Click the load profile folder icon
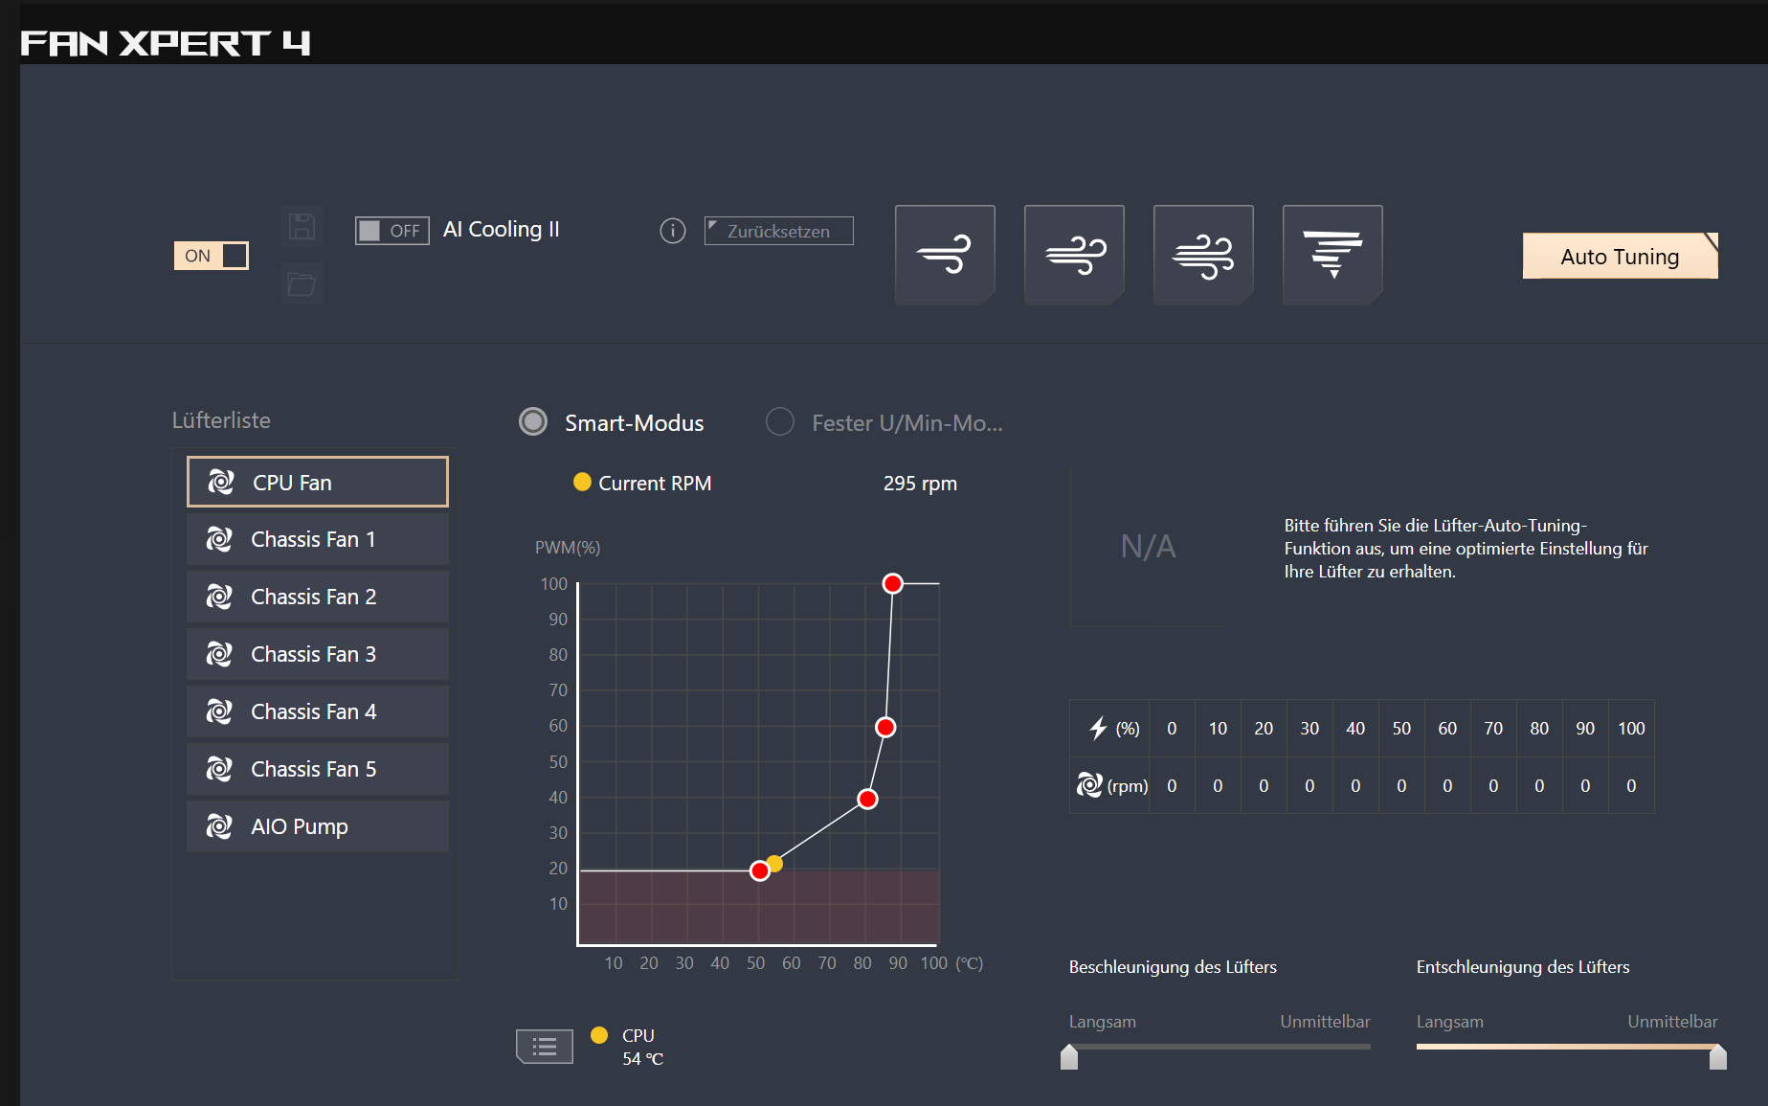This screenshot has width=1768, height=1106. (302, 284)
